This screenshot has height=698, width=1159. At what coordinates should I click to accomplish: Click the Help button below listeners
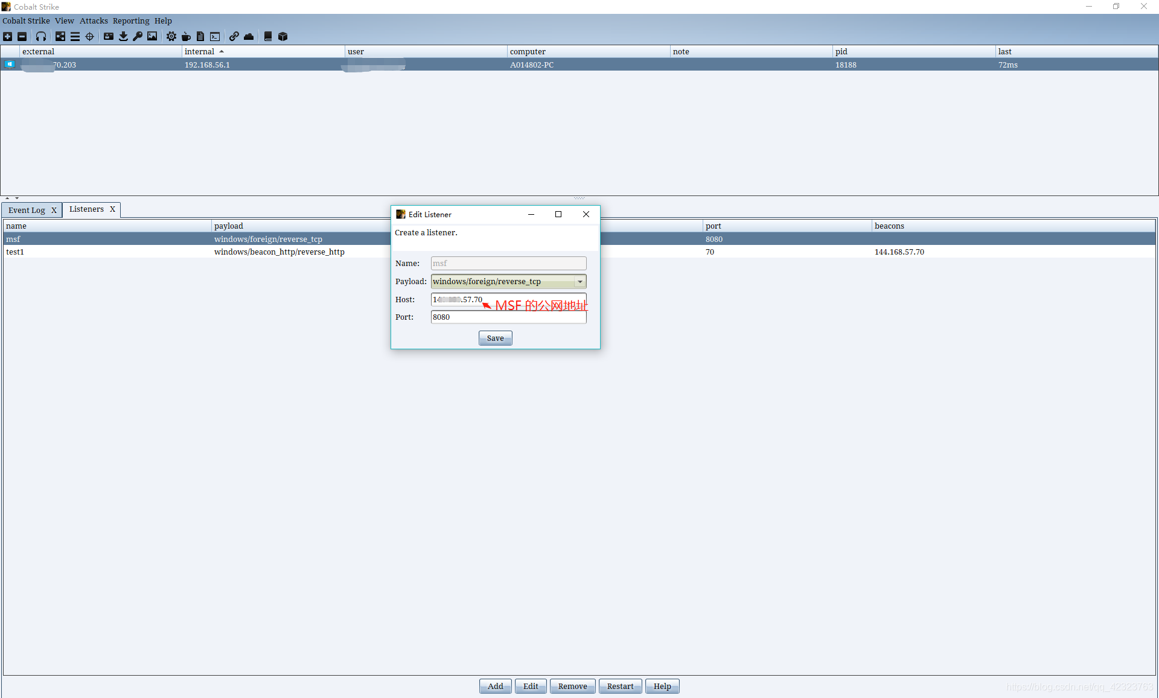662,687
